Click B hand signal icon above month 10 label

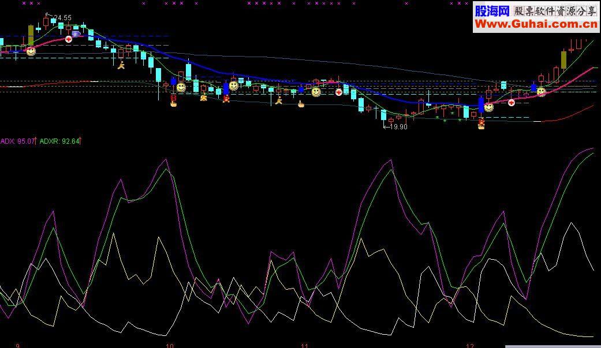174,101
